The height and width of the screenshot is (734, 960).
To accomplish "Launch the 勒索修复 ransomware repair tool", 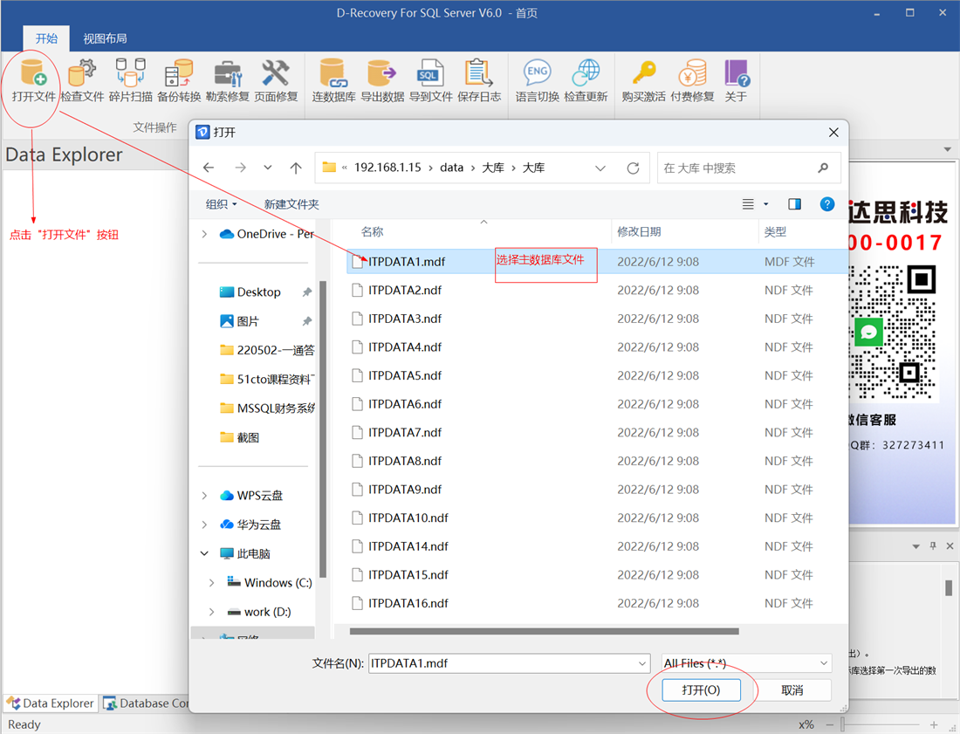I will [x=227, y=80].
